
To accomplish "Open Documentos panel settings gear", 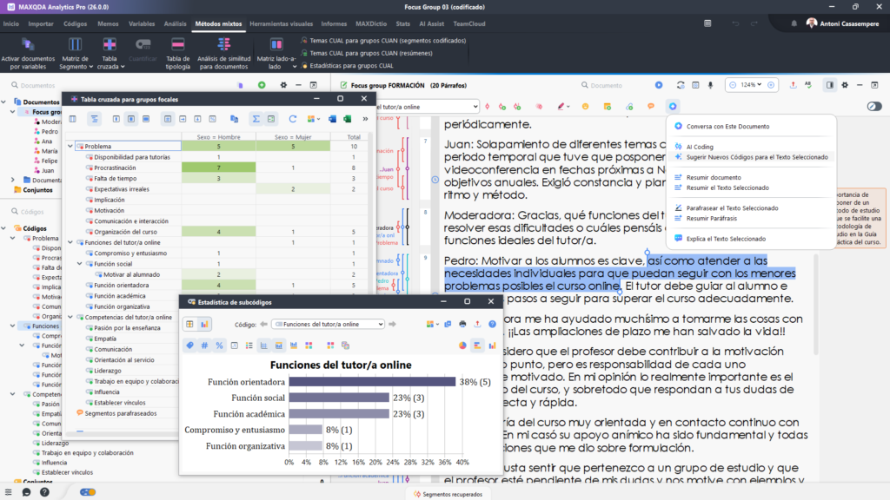I will point(283,85).
